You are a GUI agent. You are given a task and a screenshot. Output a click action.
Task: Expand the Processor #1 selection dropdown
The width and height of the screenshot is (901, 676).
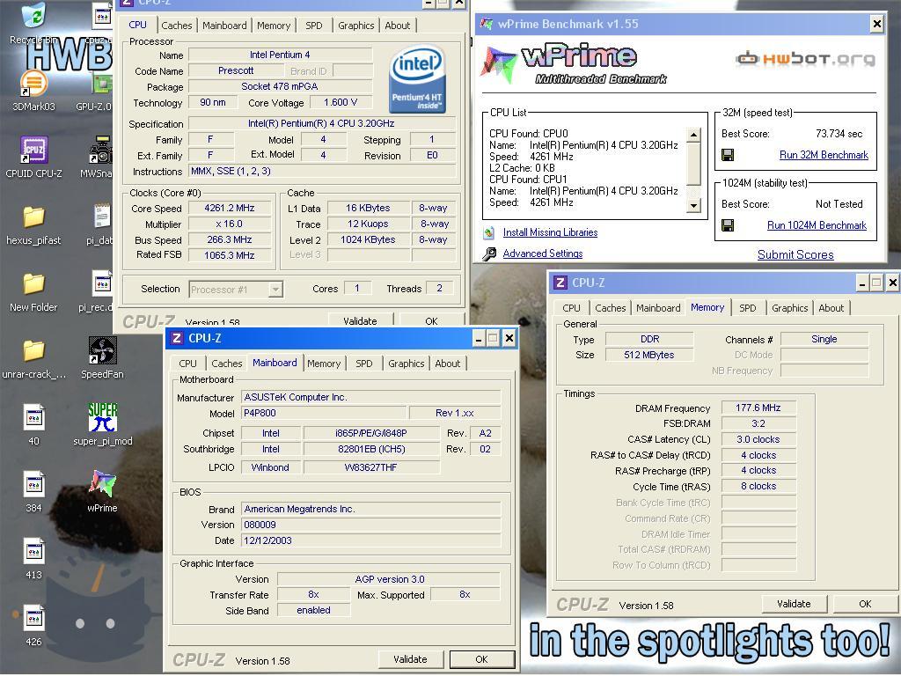click(275, 289)
